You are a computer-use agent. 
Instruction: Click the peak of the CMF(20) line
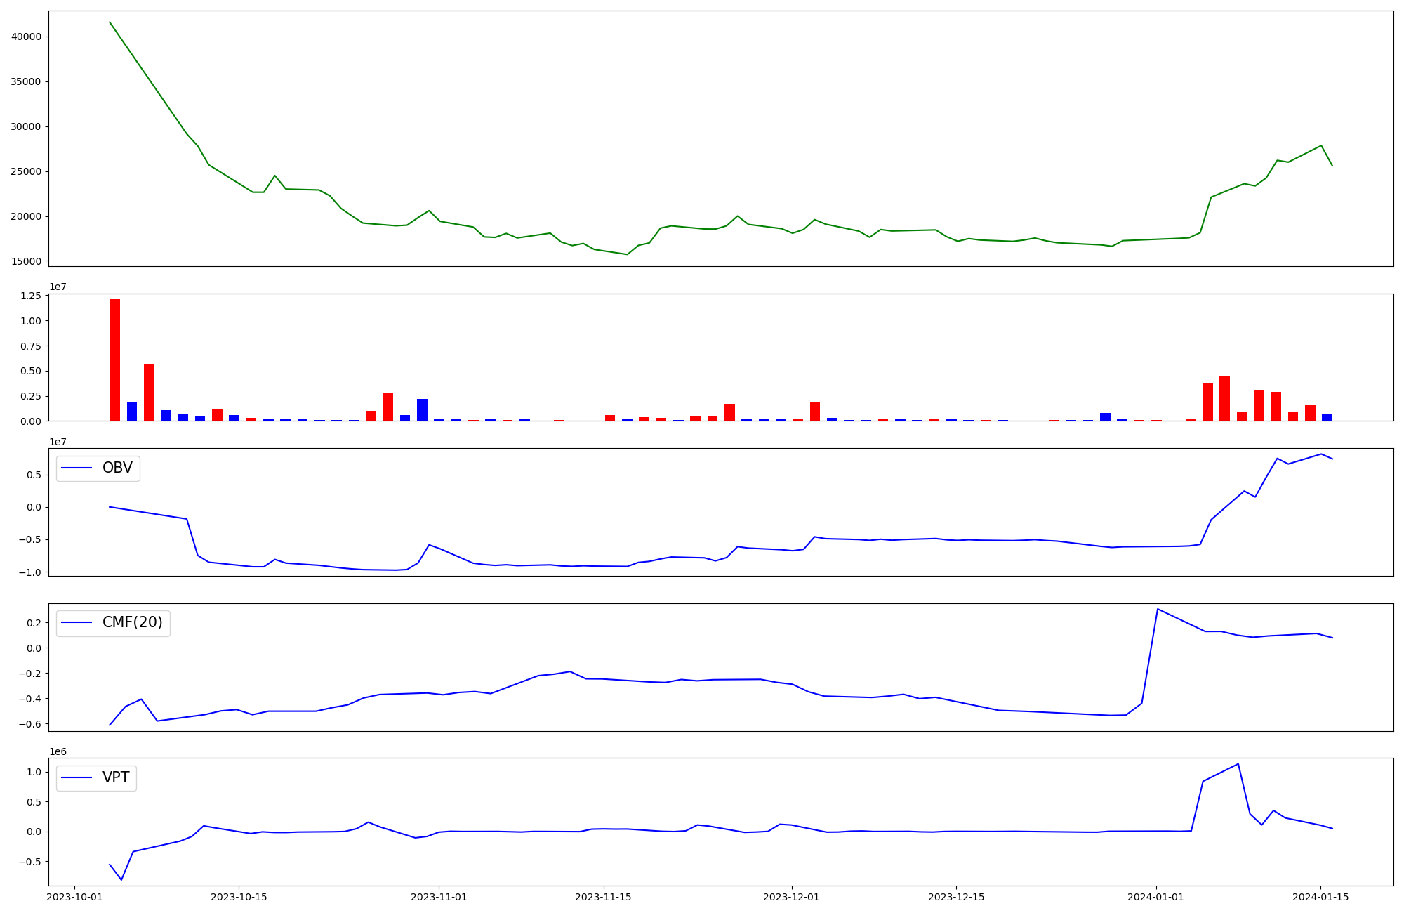(x=1158, y=609)
